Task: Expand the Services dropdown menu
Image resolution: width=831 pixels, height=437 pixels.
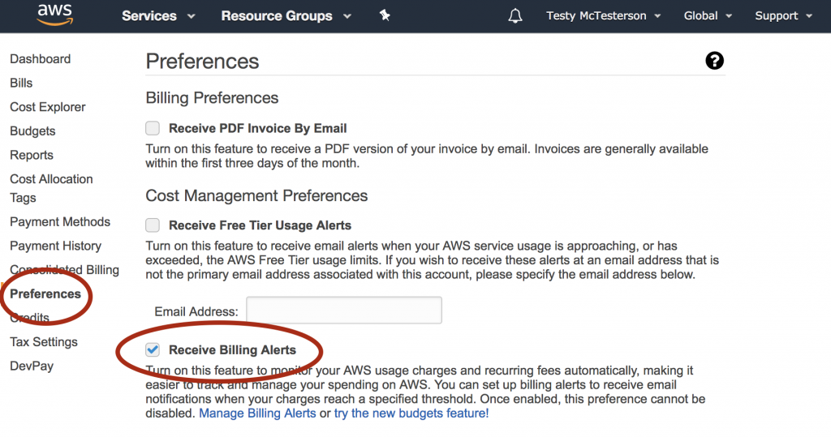Action: pos(158,16)
